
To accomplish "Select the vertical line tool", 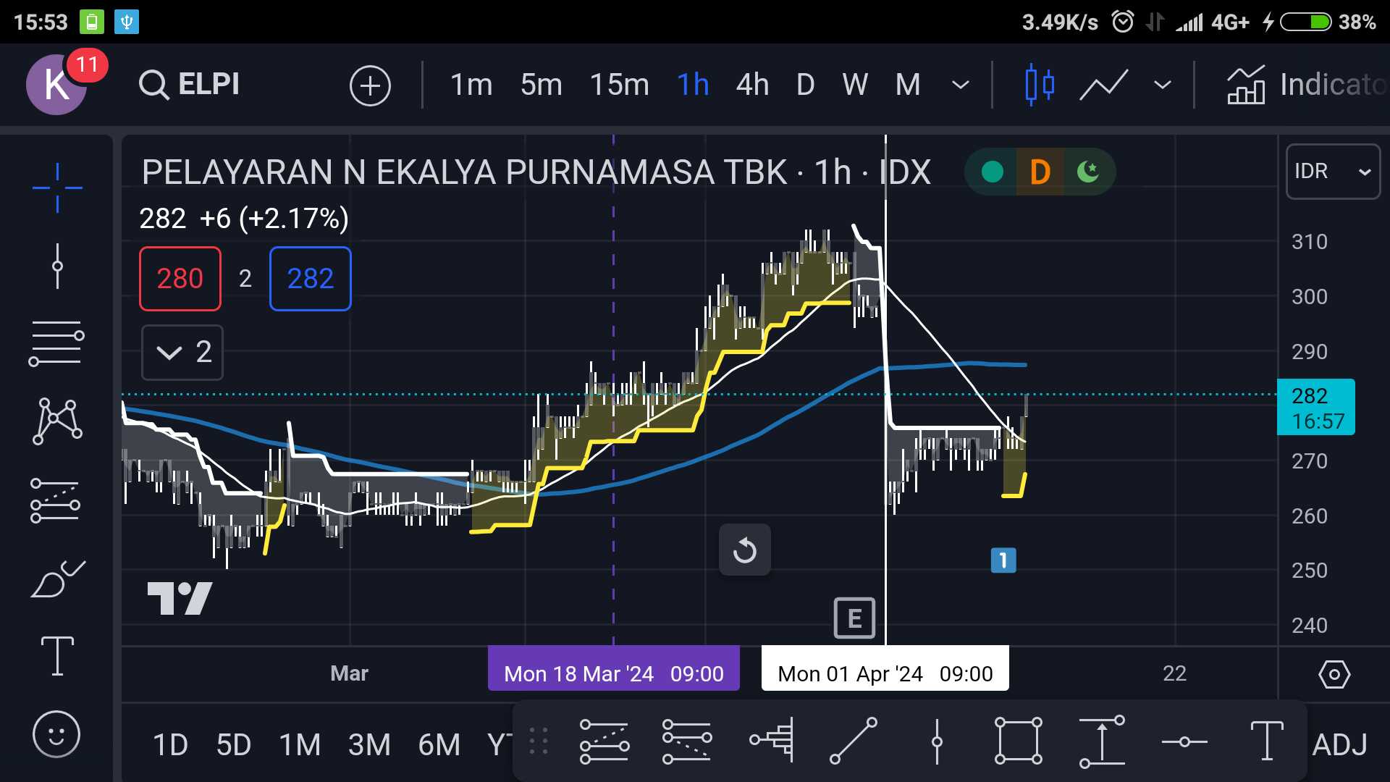I will [x=939, y=741].
